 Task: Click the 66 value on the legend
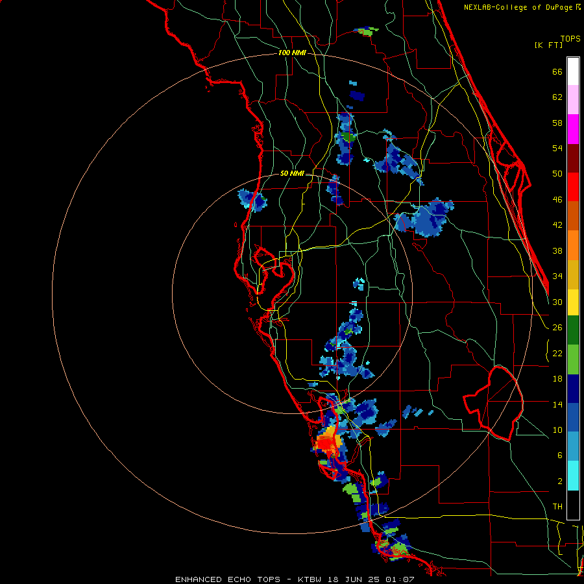pos(557,72)
